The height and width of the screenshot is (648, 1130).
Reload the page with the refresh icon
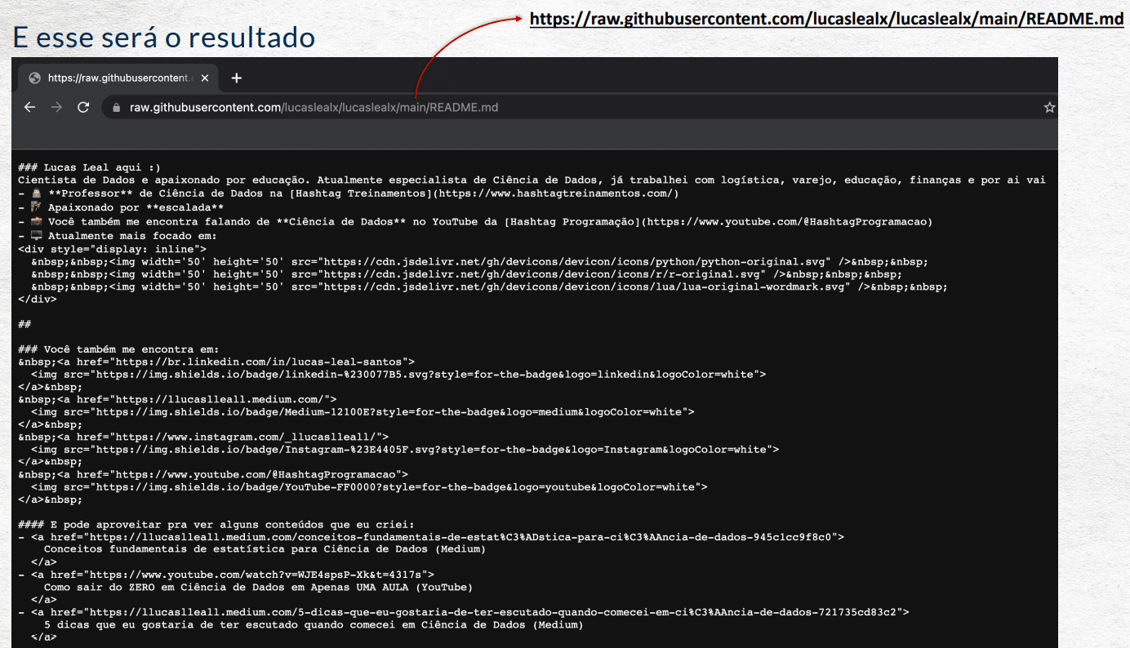click(82, 106)
